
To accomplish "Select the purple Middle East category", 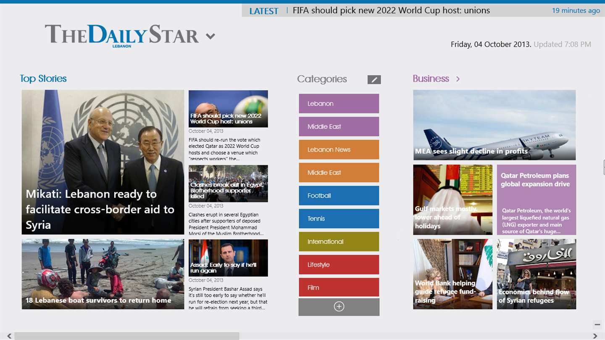I will pos(339,126).
